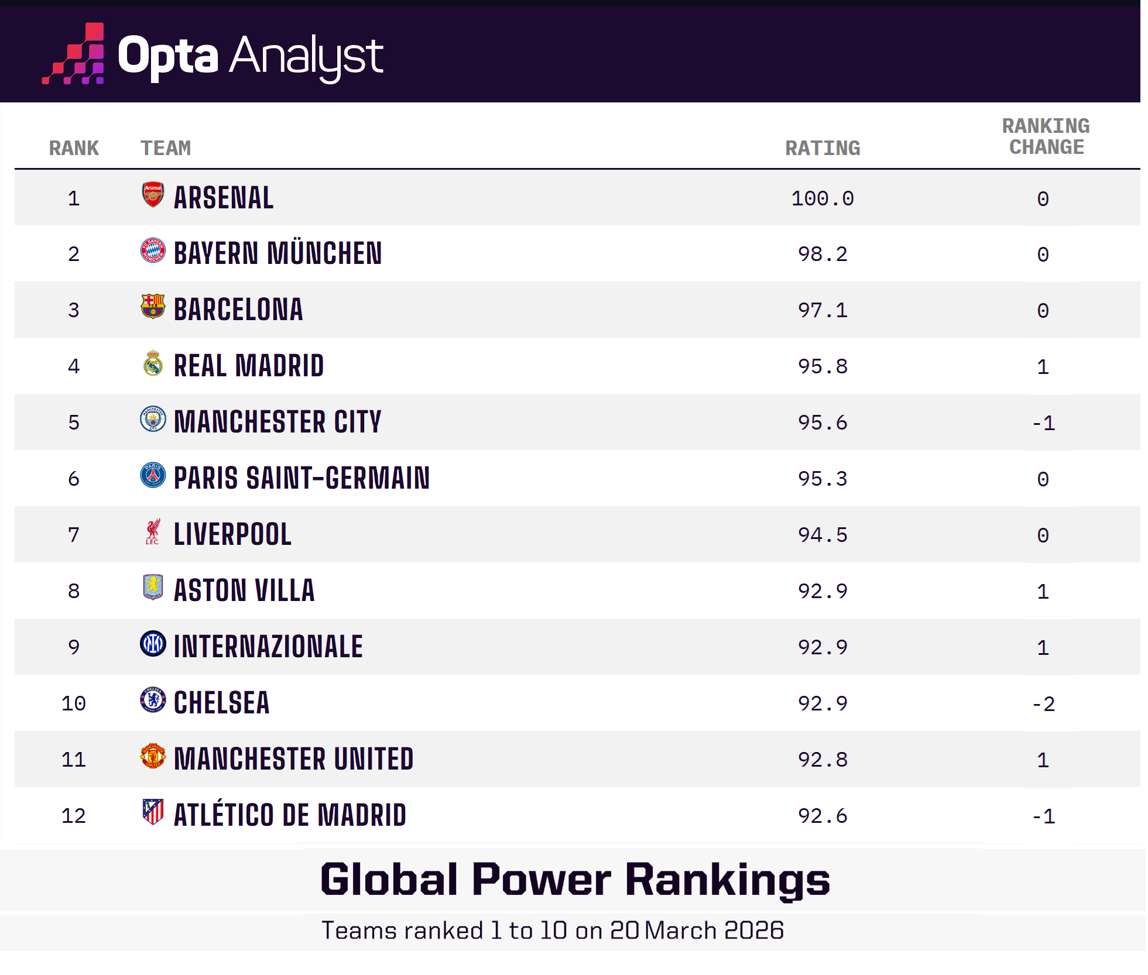Click the Chelsea club crest
This screenshot has width=1148, height=975.
click(153, 700)
